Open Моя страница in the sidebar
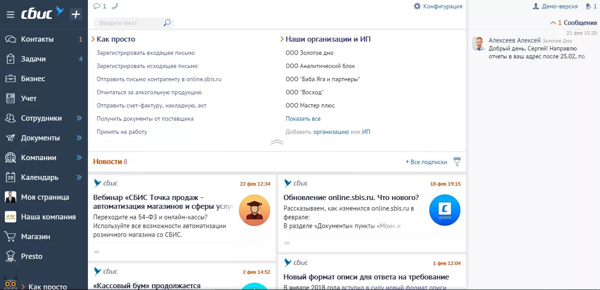This screenshot has width=600, height=290. pyautogui.click(x=44, y=197)
